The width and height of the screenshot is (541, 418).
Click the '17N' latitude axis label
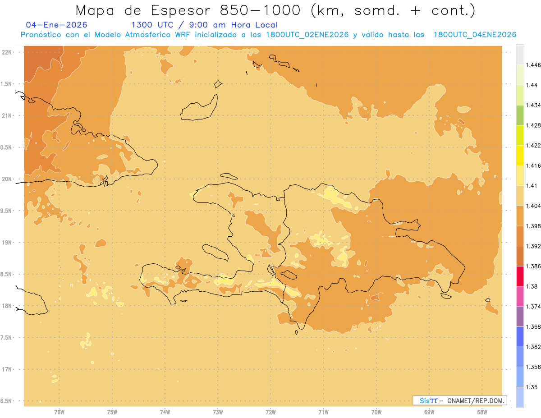coord(7,369)
